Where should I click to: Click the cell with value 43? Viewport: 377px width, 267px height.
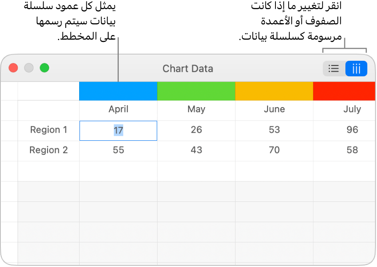tap(196, 150)
